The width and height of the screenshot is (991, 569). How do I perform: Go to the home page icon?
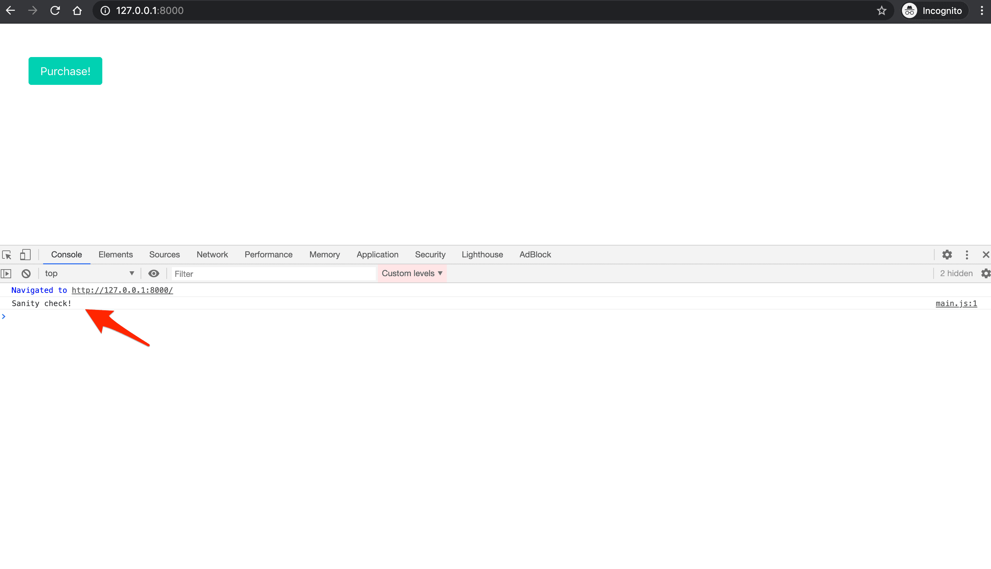click(x=77, y=10)
